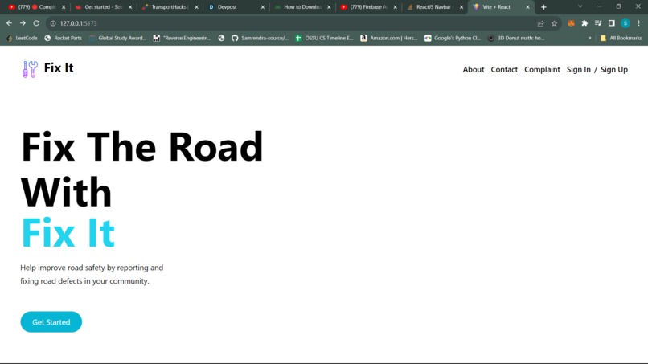Open a new browser tab
The image size is (648, 364).
tap(543, 7)
